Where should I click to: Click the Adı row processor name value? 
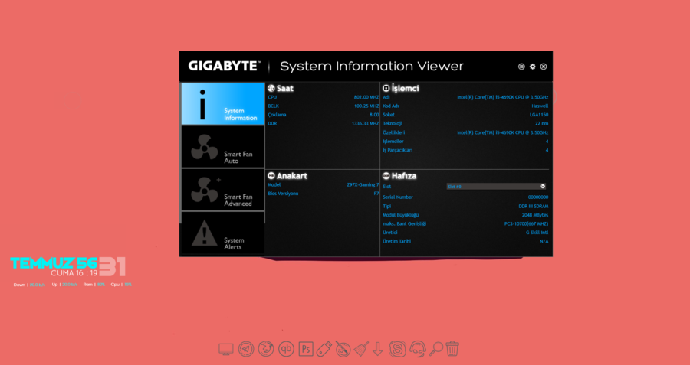coord(502,97)
